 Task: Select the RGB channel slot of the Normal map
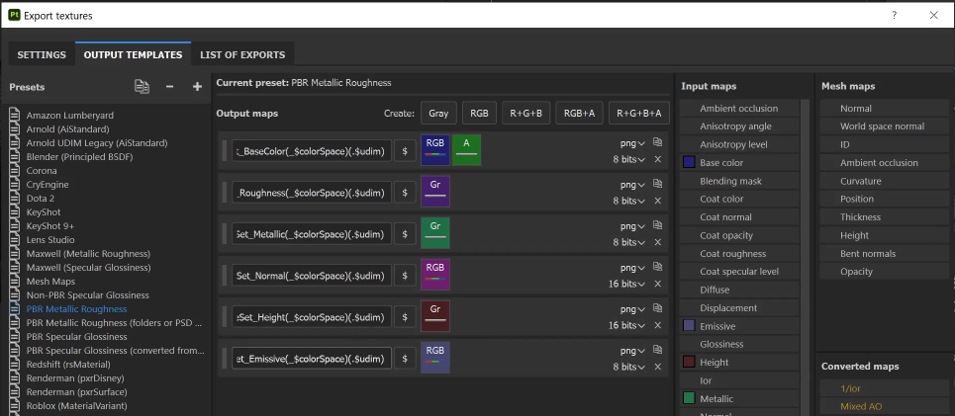[435, 275]
